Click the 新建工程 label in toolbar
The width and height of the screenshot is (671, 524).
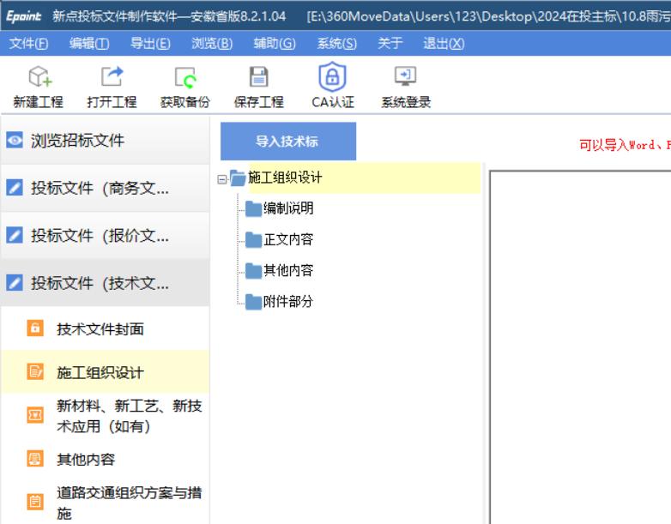[38, 102]
